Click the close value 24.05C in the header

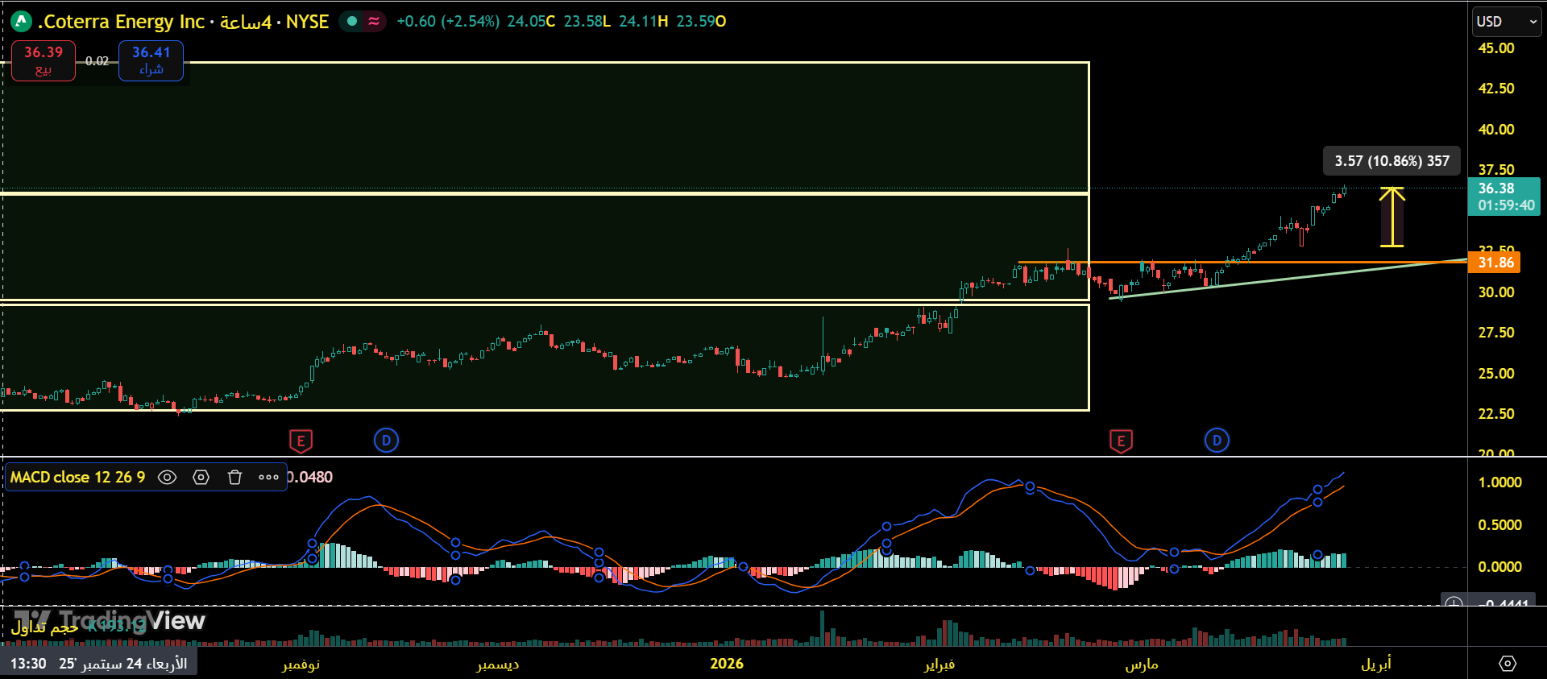(531, 22)
